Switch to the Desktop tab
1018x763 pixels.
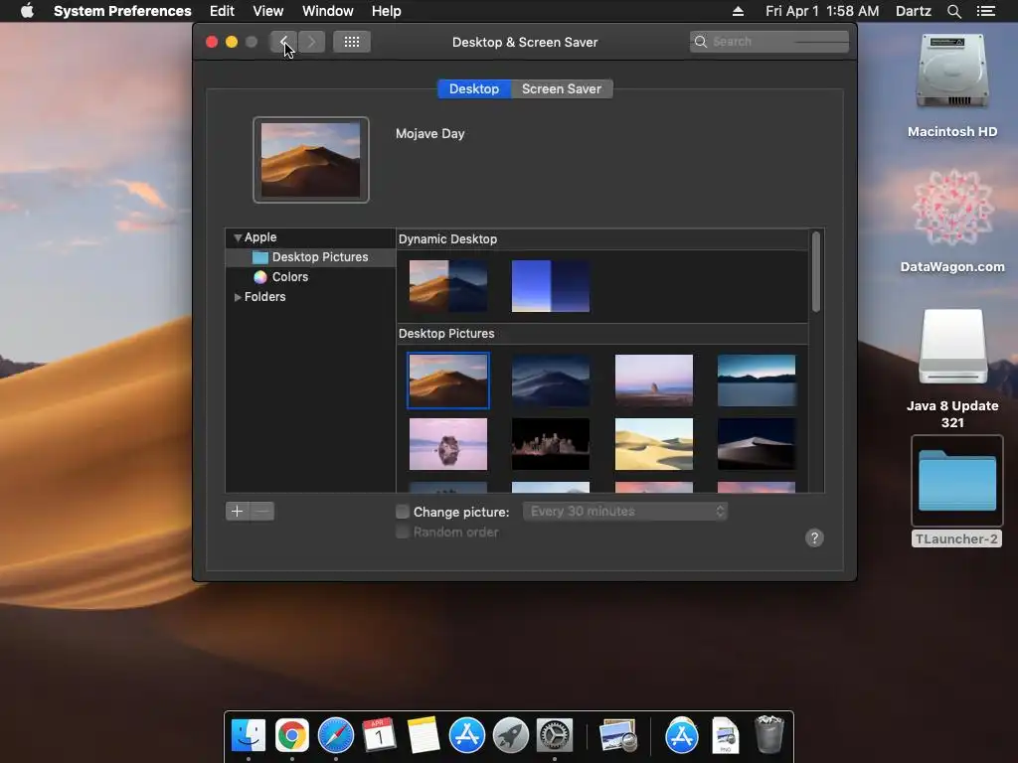coord(474,88)
